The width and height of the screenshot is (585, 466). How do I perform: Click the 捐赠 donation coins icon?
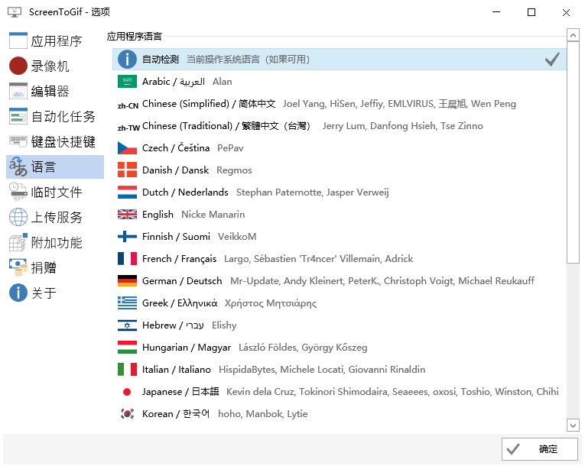click(x=18, y=267)
